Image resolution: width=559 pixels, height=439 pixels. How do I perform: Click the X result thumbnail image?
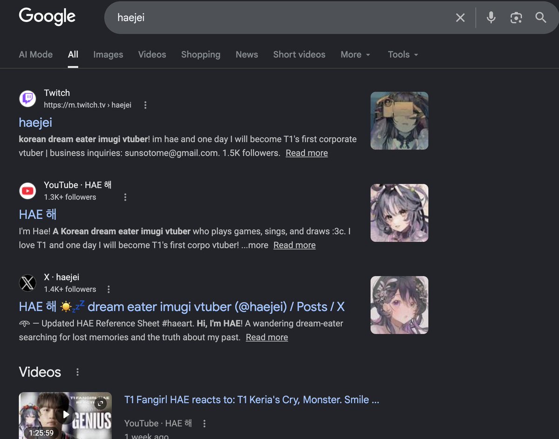coord(399,305)
